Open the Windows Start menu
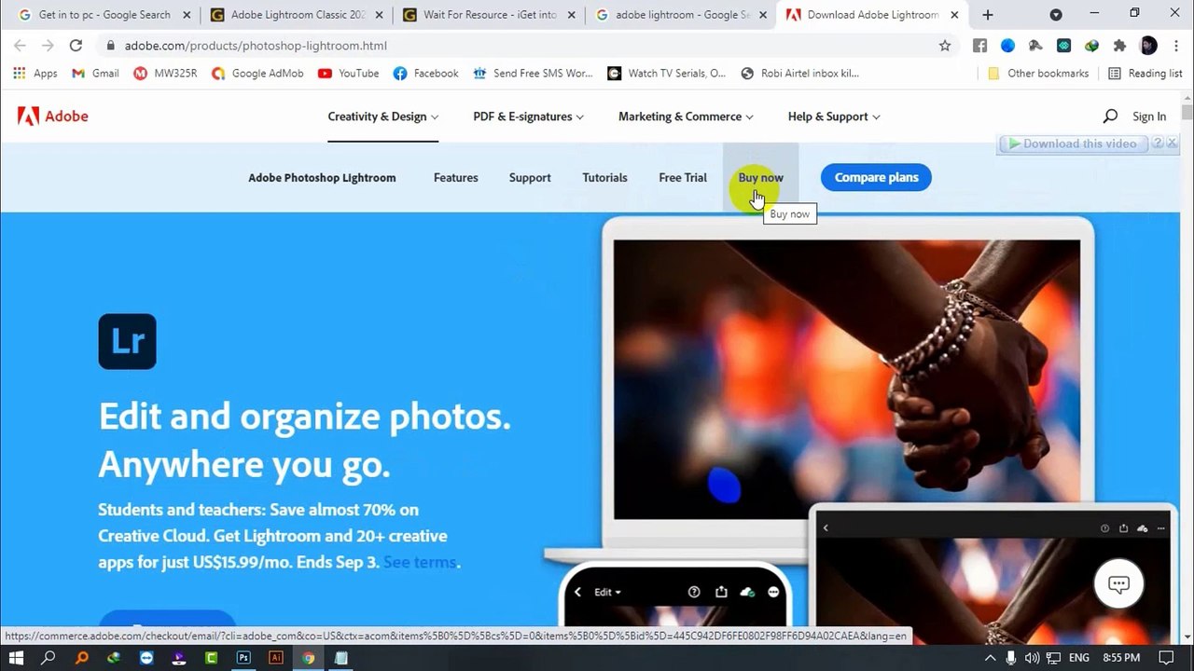The width and height of the screenshot is (1194, 671). (16, 658)
